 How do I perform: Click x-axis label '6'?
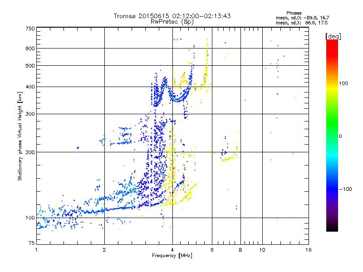212,250
